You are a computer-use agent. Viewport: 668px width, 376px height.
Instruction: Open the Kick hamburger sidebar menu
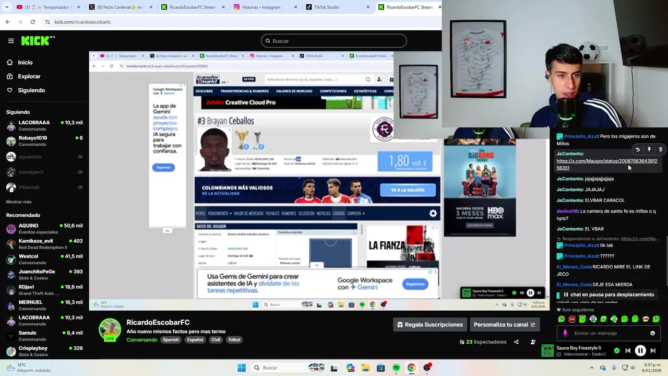[x=11, y=41]
